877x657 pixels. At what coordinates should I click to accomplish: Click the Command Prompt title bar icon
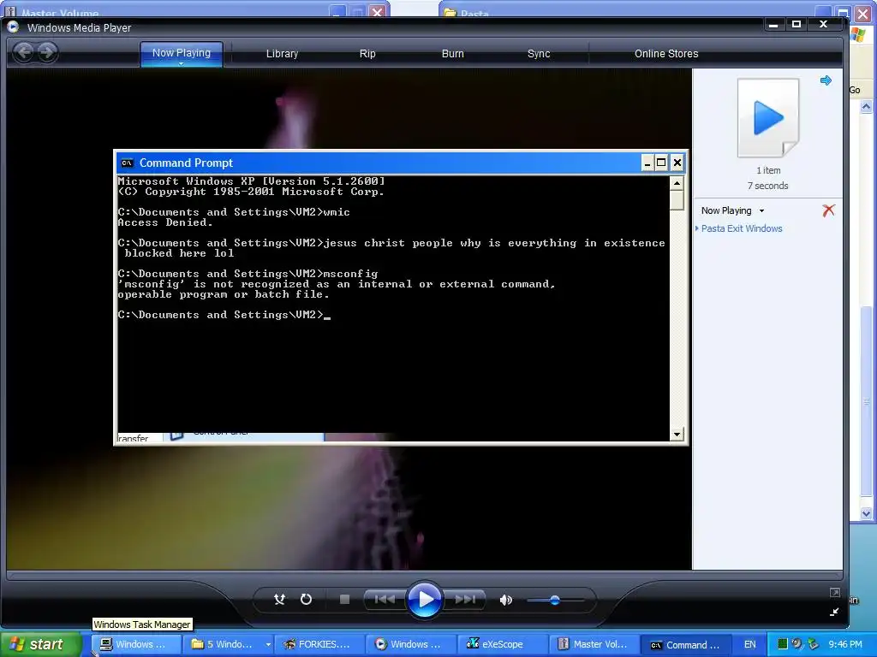click(127, 163)
